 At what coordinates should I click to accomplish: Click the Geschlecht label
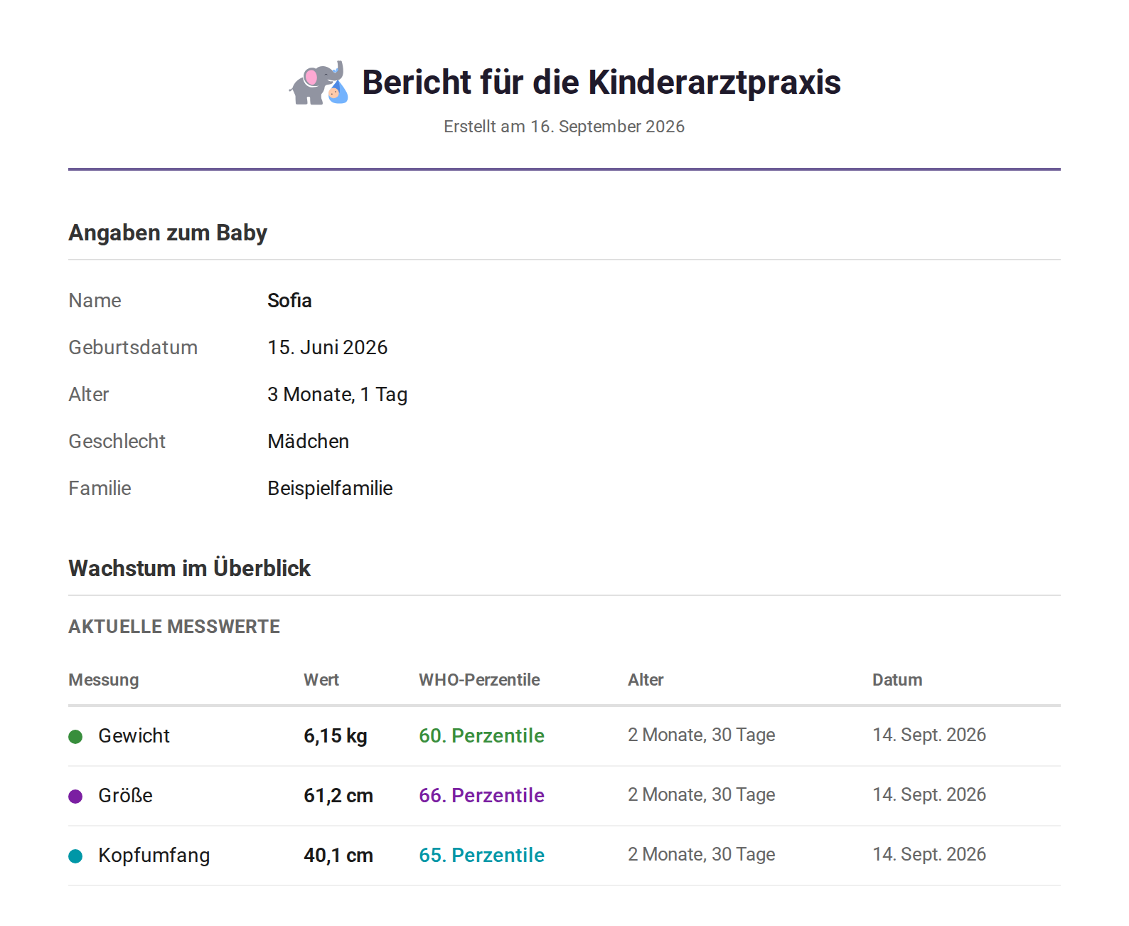[117, 441]
